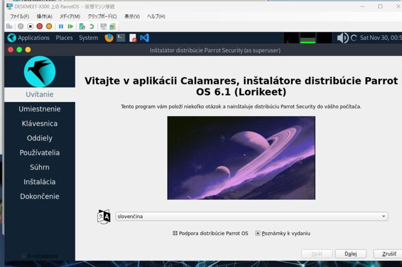Viewport: 402px width, 267px height.
Task: Click the red circle turn-off VM icon
Action: (x=39, y=26)
